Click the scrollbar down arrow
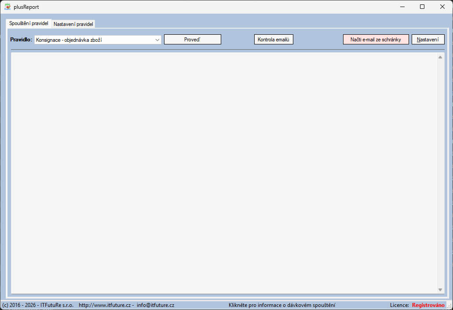453x310 pixels. (x=440, y=289)
